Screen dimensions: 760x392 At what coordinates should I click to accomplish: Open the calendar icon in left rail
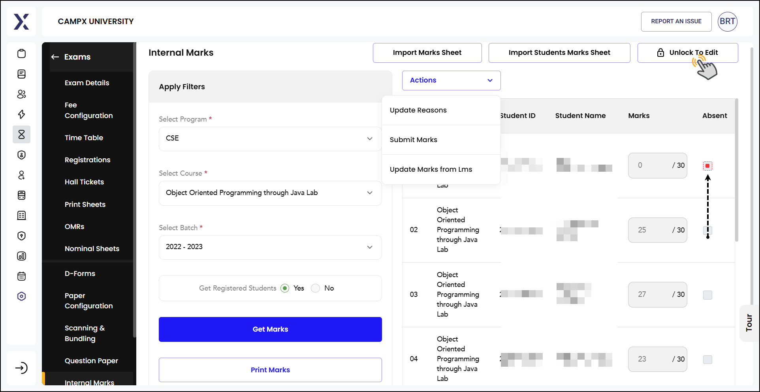[x=22, y=276]
